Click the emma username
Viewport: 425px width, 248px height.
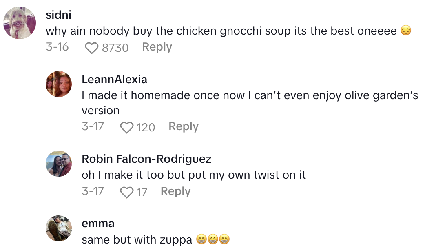point(98,224)
